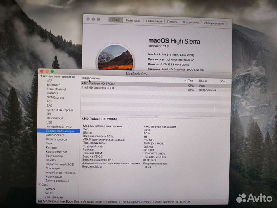
Task: Select Запись дисков in the sidebar
Action: pyautogui.click(x=56, y=139)
